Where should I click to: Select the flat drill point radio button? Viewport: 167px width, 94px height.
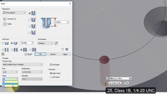click(x=3, y=43)
